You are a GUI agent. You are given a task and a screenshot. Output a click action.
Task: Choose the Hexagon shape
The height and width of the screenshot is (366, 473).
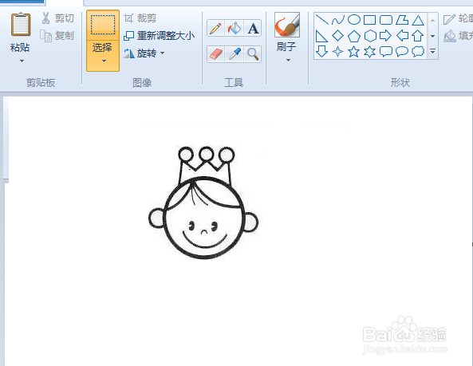[x=370, y=36]
